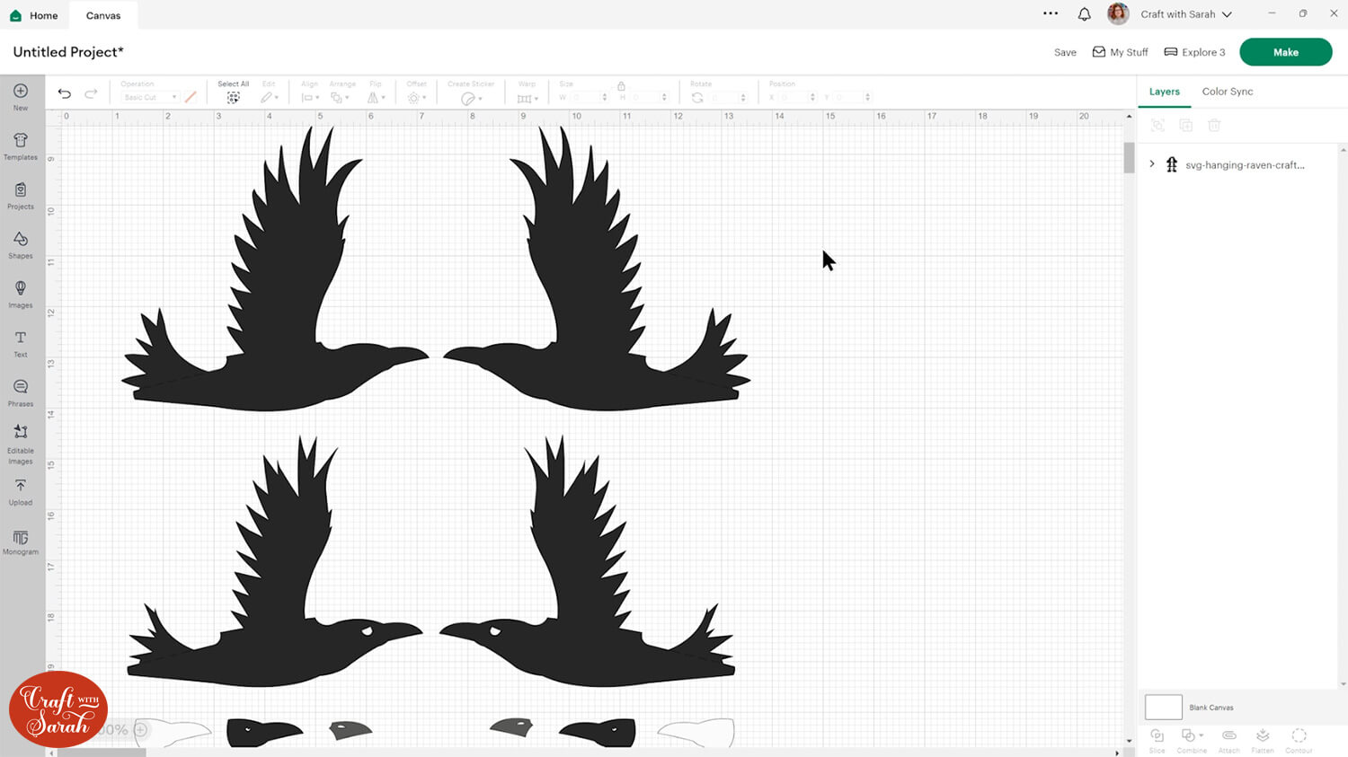
Task: Click the Slice tool in Layers panel
Action: pos(1157,740)
